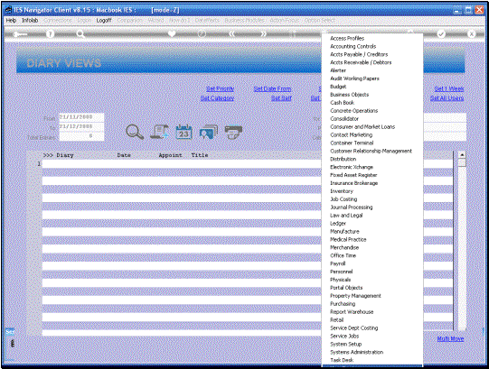Click the Logoff menu item
Image resolution: width=489 pixels, height=369 pixels.
coord(104,20)
